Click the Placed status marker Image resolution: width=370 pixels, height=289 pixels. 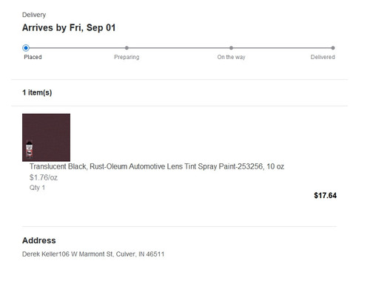pos(26,48)
